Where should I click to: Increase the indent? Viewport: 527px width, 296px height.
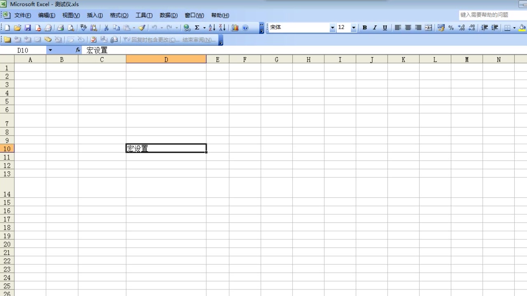[495, 28]
